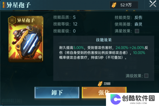Click the orange title bar marker icon
This screenshot has width=159, height=106.
(x=4, y=5)
